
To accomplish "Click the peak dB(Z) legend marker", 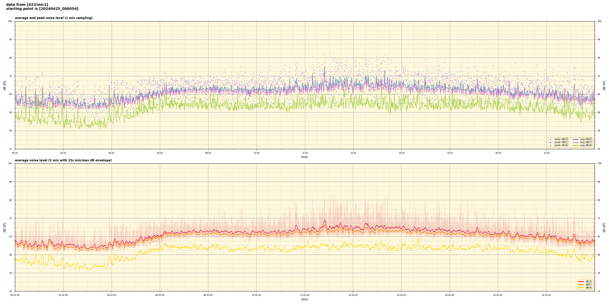I will 550,139.
